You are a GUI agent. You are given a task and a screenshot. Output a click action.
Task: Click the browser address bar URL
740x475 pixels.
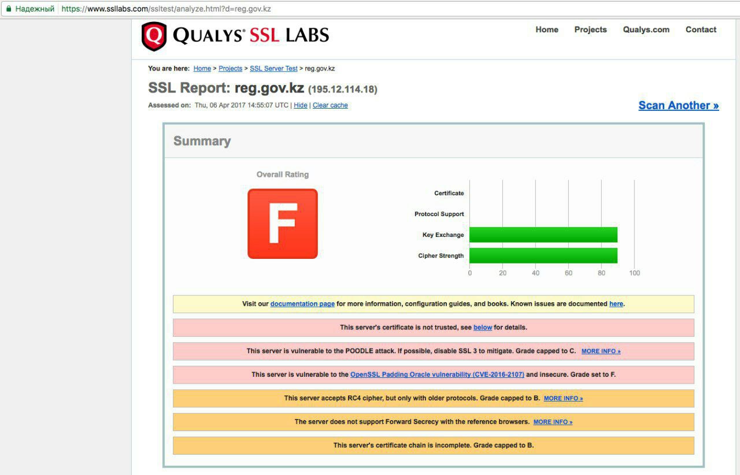(x=166, y=9)
